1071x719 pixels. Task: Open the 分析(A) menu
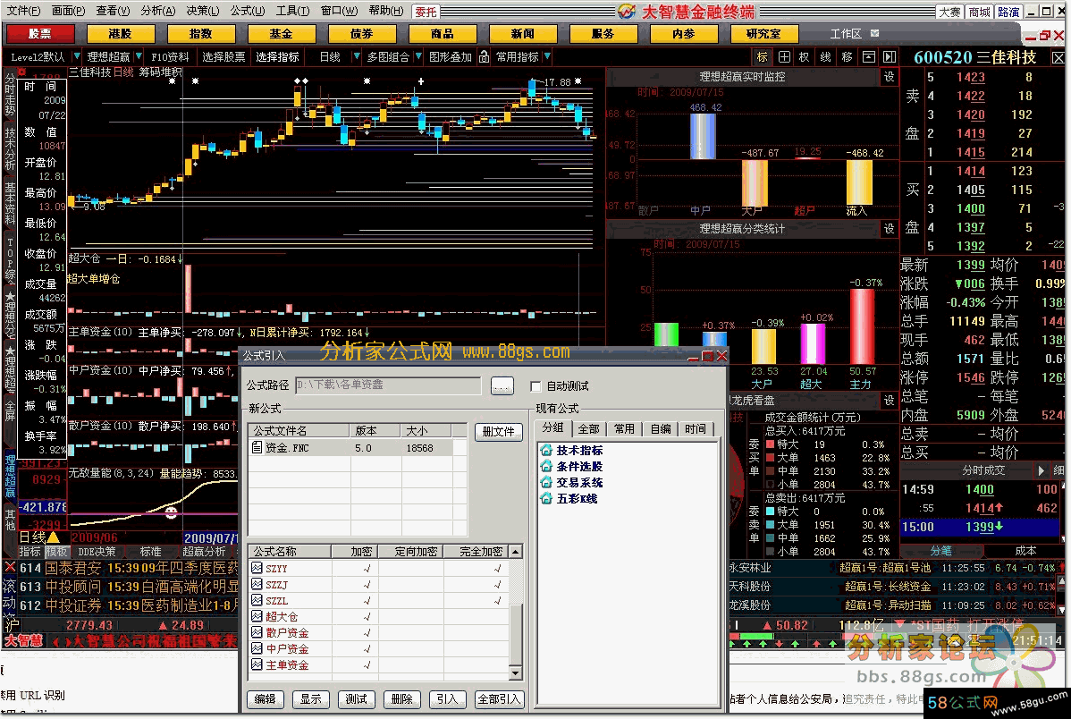(157, 11)
